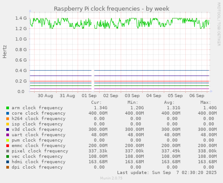
Task: Click the h264 clock frequency orange swatch
Action: (8, 119)
